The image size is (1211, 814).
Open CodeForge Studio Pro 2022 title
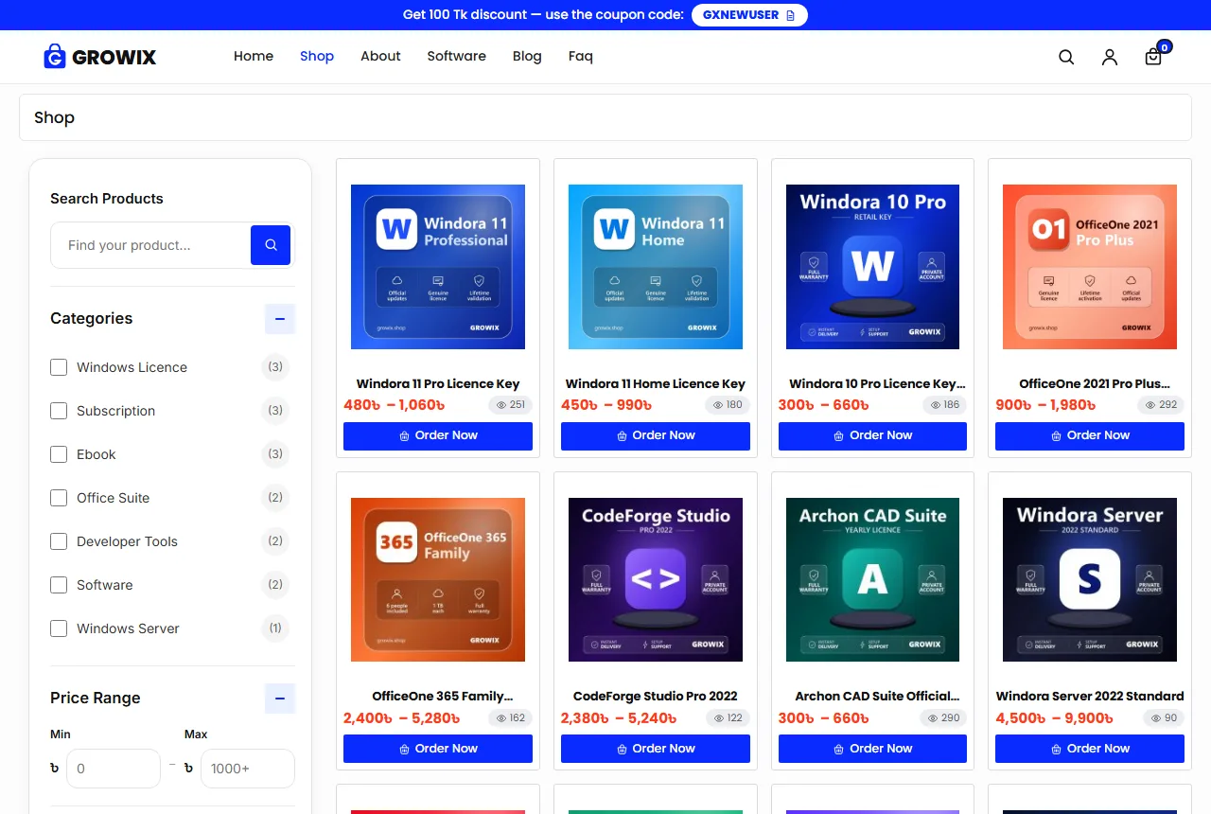point(656,696)
